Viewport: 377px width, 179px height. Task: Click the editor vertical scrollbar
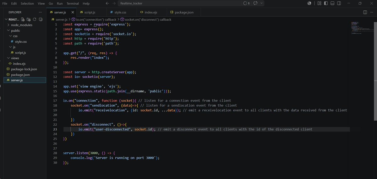[375, 72]
